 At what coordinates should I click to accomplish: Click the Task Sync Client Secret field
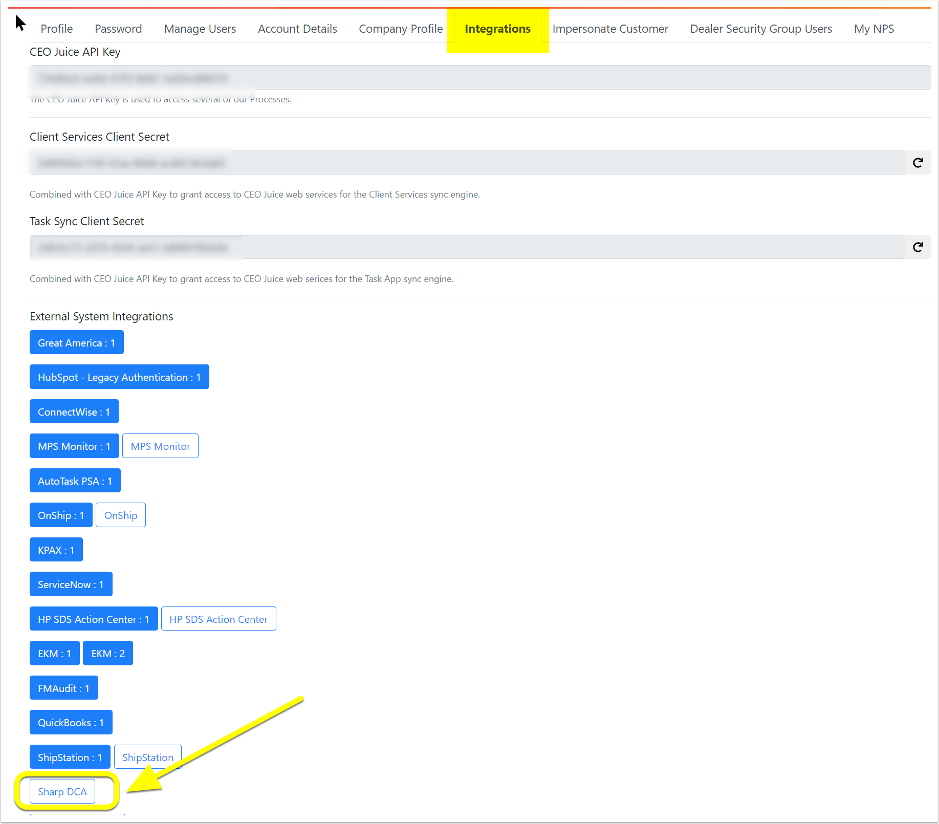467,247
